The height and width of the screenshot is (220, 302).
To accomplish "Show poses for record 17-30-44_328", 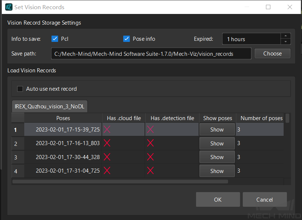I will click(x=217, y=157).
